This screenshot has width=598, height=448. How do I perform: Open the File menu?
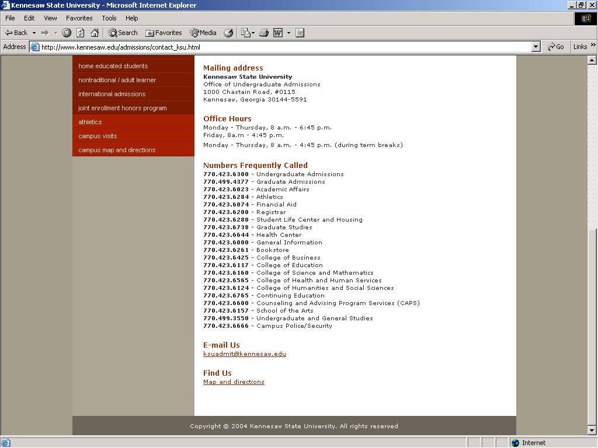[10, 18]
